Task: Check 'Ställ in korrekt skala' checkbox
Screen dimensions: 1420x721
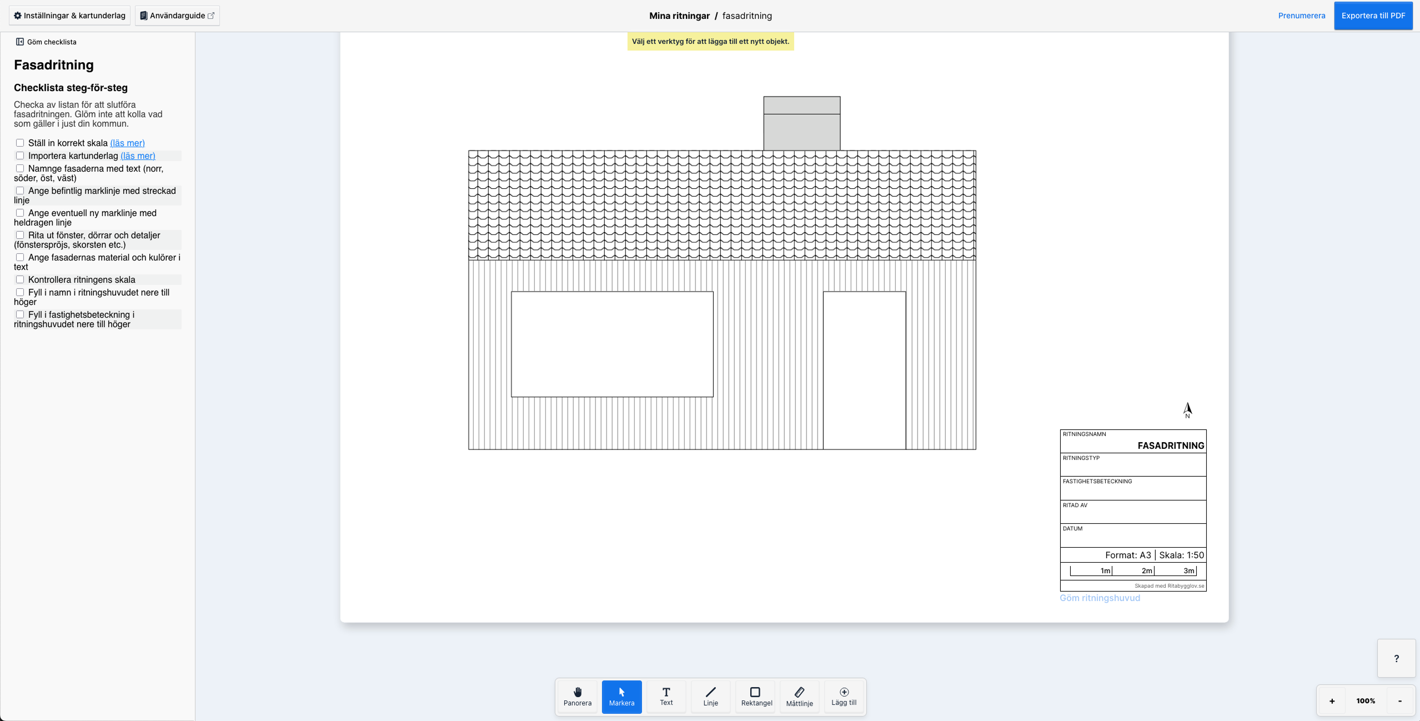Action: coord(20,143)
